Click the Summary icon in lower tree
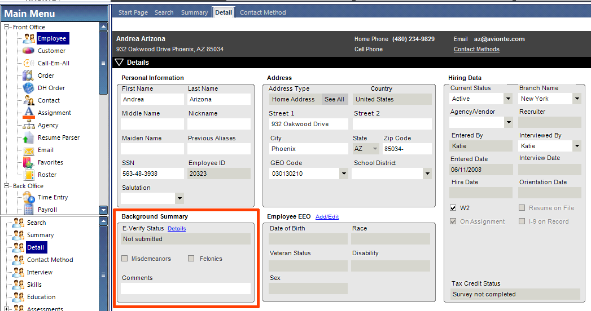 click(18, 235)
